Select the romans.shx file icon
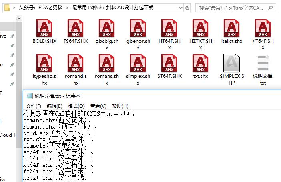The height and width of the screenshot is (182, 281). 107,63
